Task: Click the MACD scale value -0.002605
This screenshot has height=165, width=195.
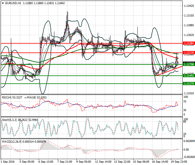Action: tap(189, 157)
